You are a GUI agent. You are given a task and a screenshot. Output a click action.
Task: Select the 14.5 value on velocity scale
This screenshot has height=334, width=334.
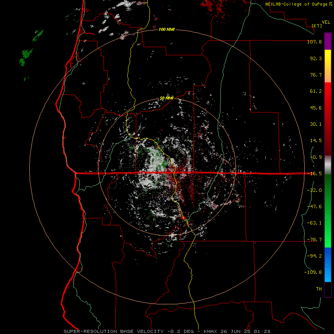(316, 141)
